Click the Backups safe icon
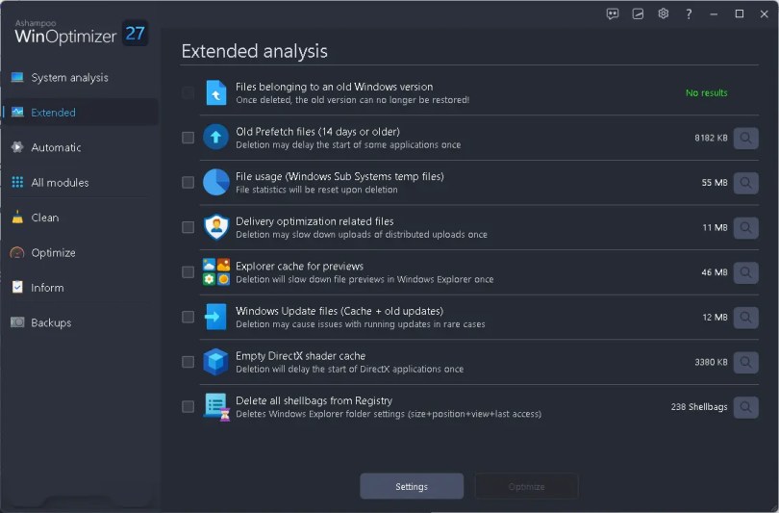Screen dimensions: 779x513 (17, 322)
